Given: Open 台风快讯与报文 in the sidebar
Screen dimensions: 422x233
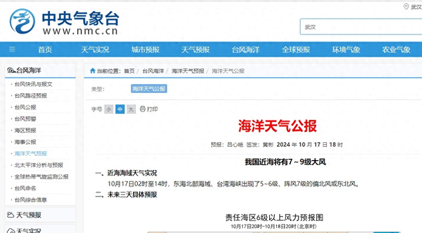Looking at the screenshot, I should [x=33, y=84].
